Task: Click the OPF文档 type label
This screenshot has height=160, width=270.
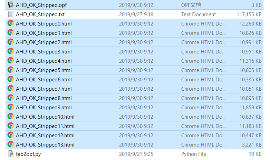Action: [x=191, y=5]
